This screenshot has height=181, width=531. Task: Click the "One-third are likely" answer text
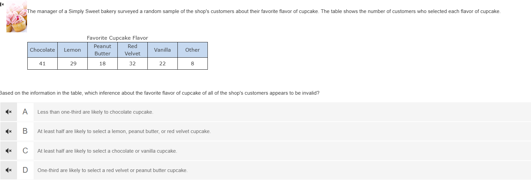[112, 170]
